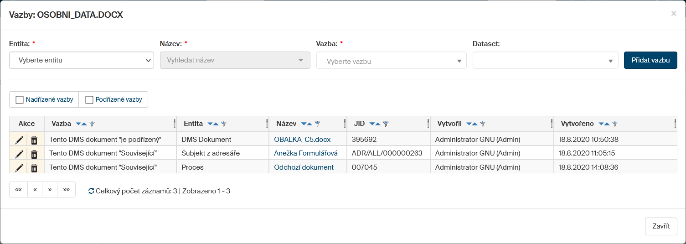Open filter icon in Entita column
This screenshot has height=244, width=686.
[x=224, y=124]
